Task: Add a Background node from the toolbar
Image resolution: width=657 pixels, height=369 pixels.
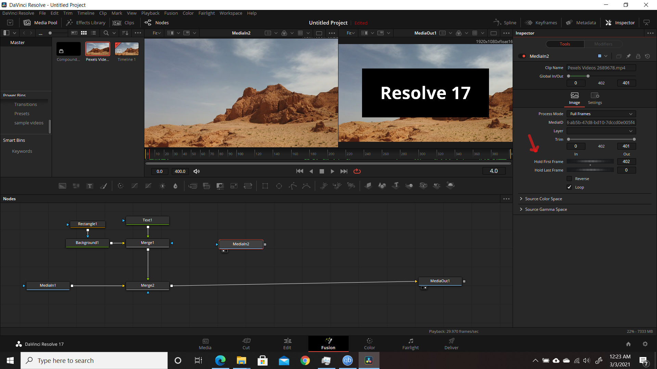Action: [62, 186]
